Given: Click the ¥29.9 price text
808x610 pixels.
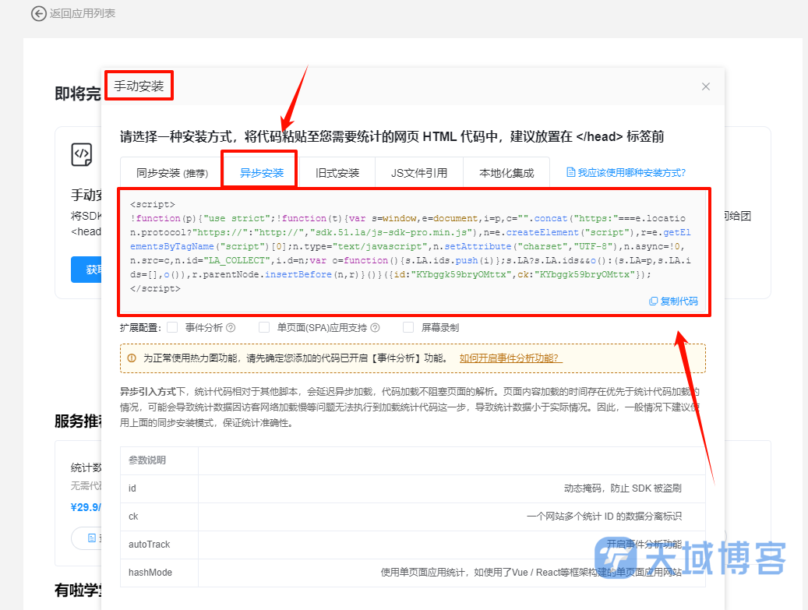Looking at the screenshot, I should click(86, 507).
